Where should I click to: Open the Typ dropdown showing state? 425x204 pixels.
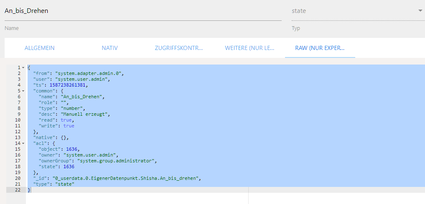(x=358, y=11)
